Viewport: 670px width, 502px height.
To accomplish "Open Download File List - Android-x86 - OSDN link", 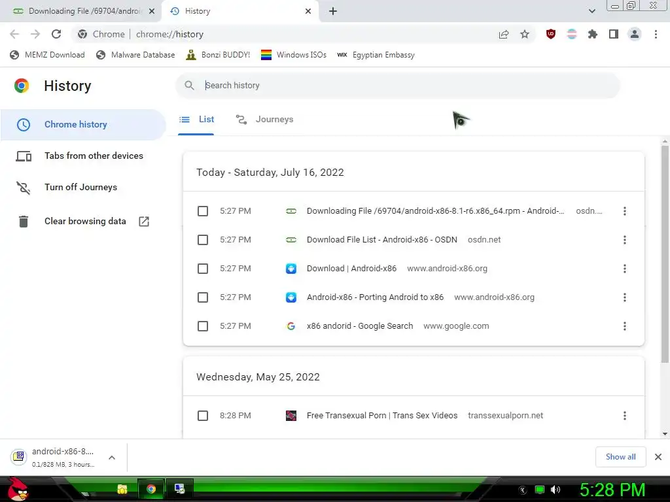I will [382, 240].
